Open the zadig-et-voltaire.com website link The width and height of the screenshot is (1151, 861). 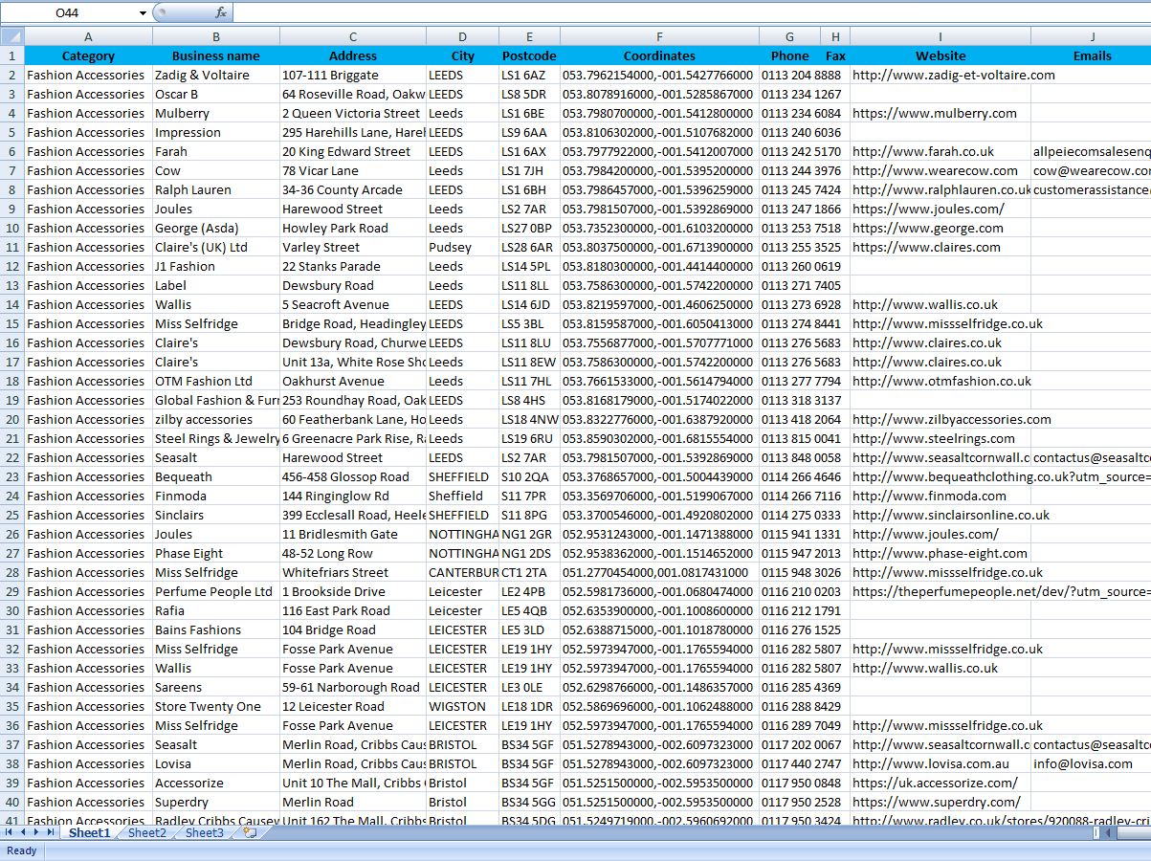pos(954,75)
